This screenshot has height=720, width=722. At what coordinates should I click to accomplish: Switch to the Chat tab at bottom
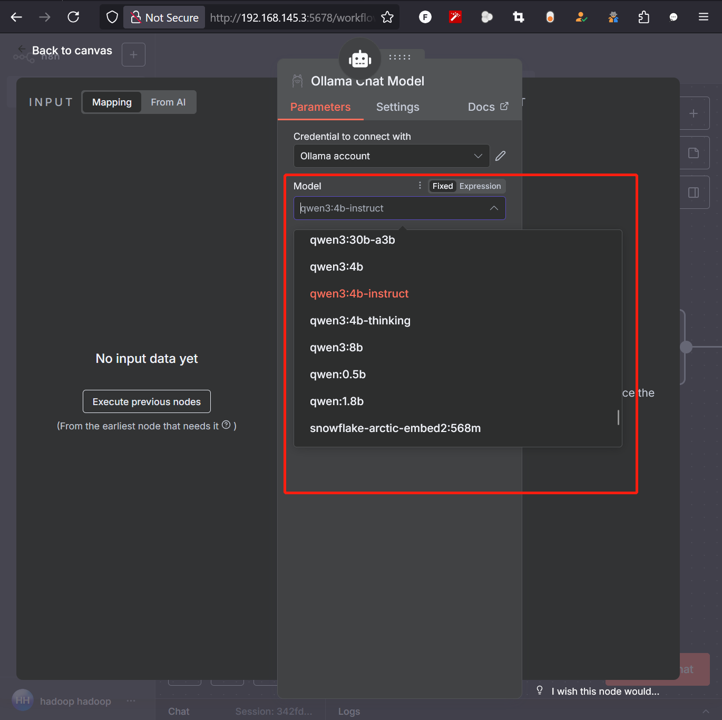[x=179, y=711]
